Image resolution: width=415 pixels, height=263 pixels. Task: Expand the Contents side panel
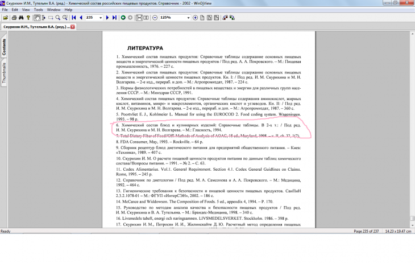click(x=4, y=47)
